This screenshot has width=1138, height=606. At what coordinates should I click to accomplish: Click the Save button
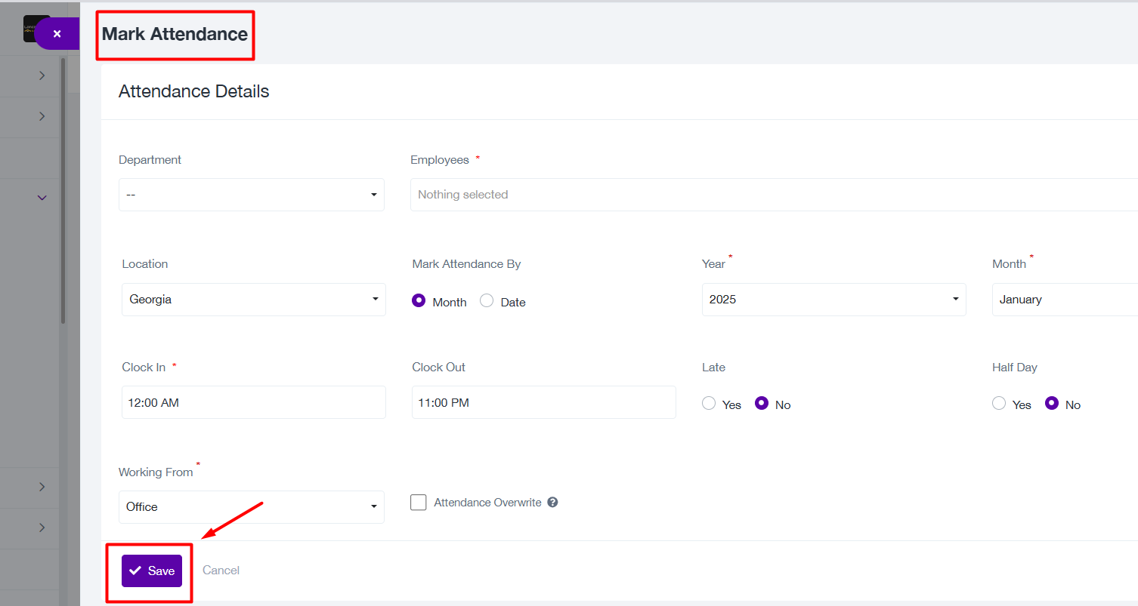(152, 571)
